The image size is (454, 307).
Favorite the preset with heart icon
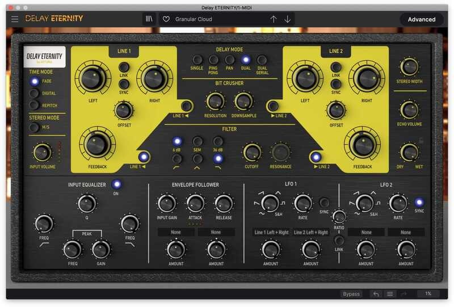click(166, 19)
